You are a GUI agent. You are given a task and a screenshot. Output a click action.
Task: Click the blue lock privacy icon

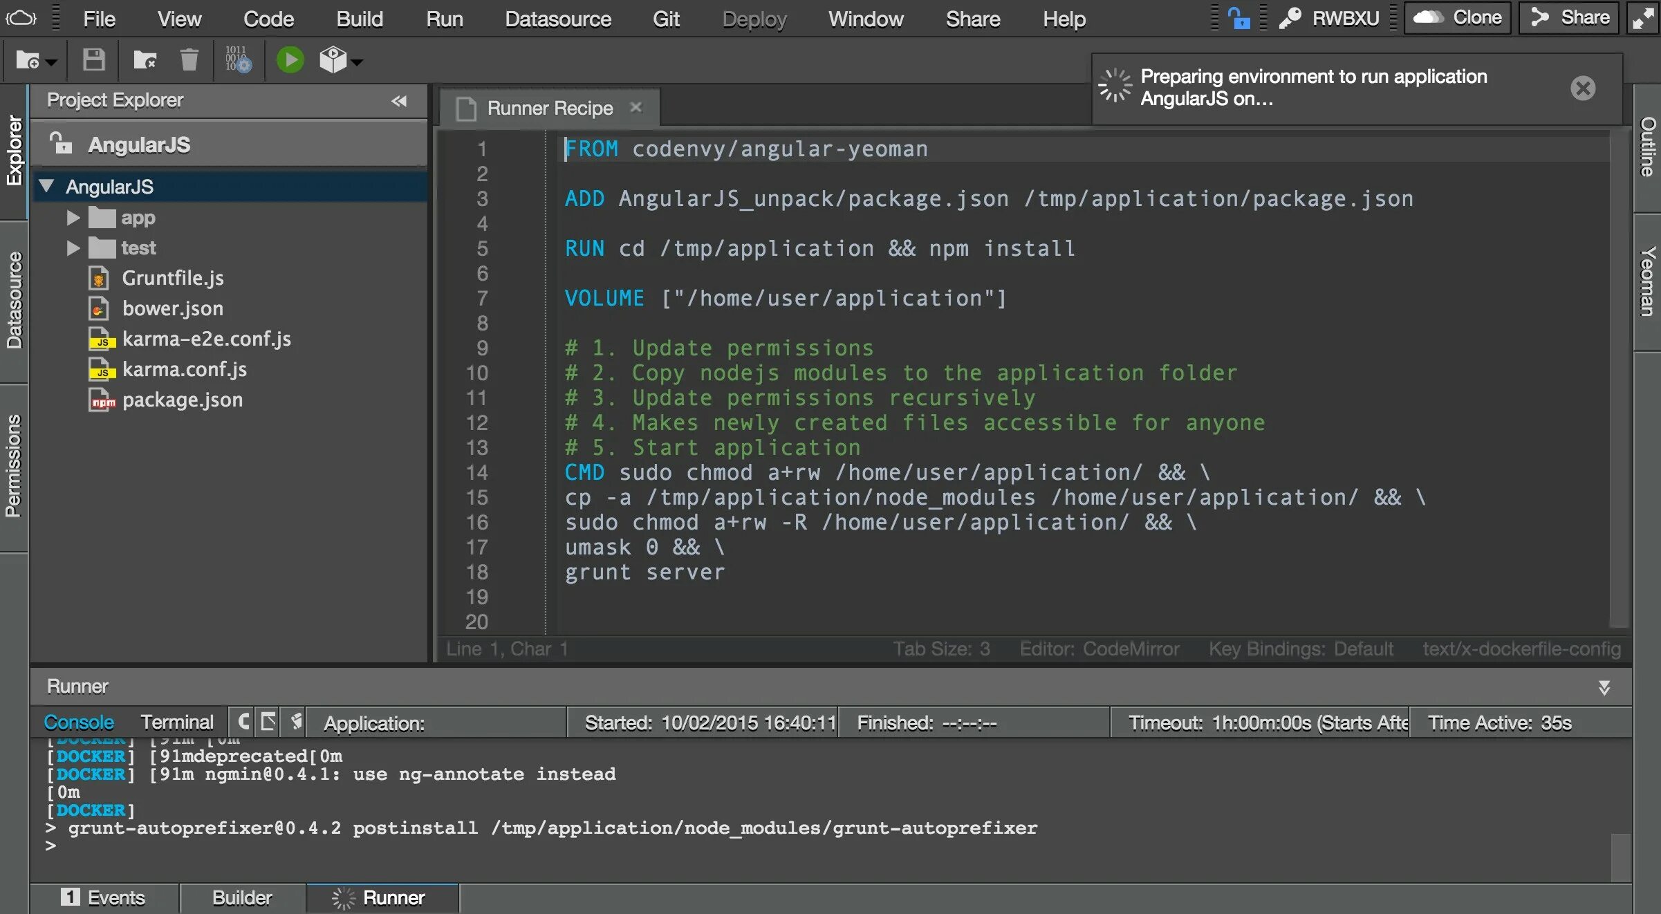[x=1238, y=18]
